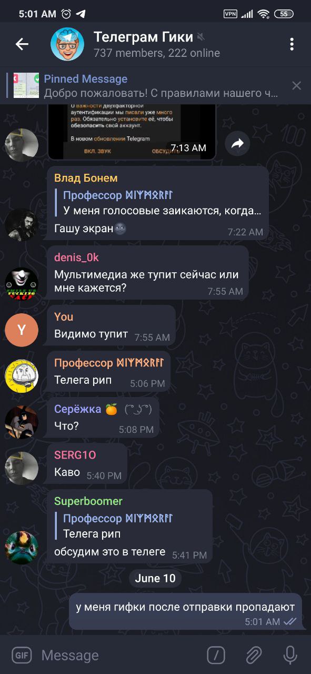Open Телеграм Гики group avatar
This screenshot has width=311, height=674.
pyautogui.click(x=67, y=44)
